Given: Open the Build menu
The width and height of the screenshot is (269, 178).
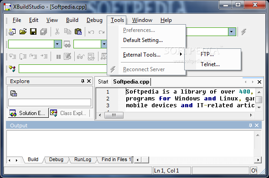Looking at the screenshot, I should [72, 20].
